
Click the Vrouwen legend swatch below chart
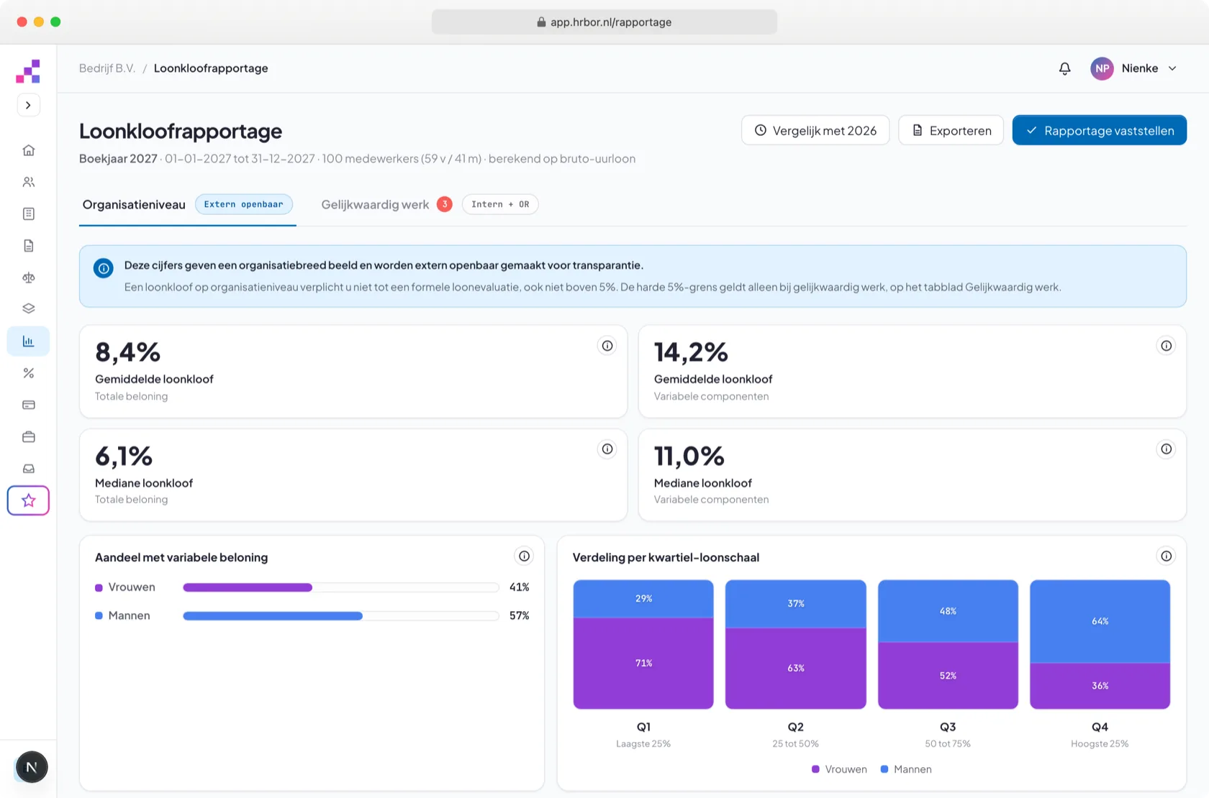point(815,769)
